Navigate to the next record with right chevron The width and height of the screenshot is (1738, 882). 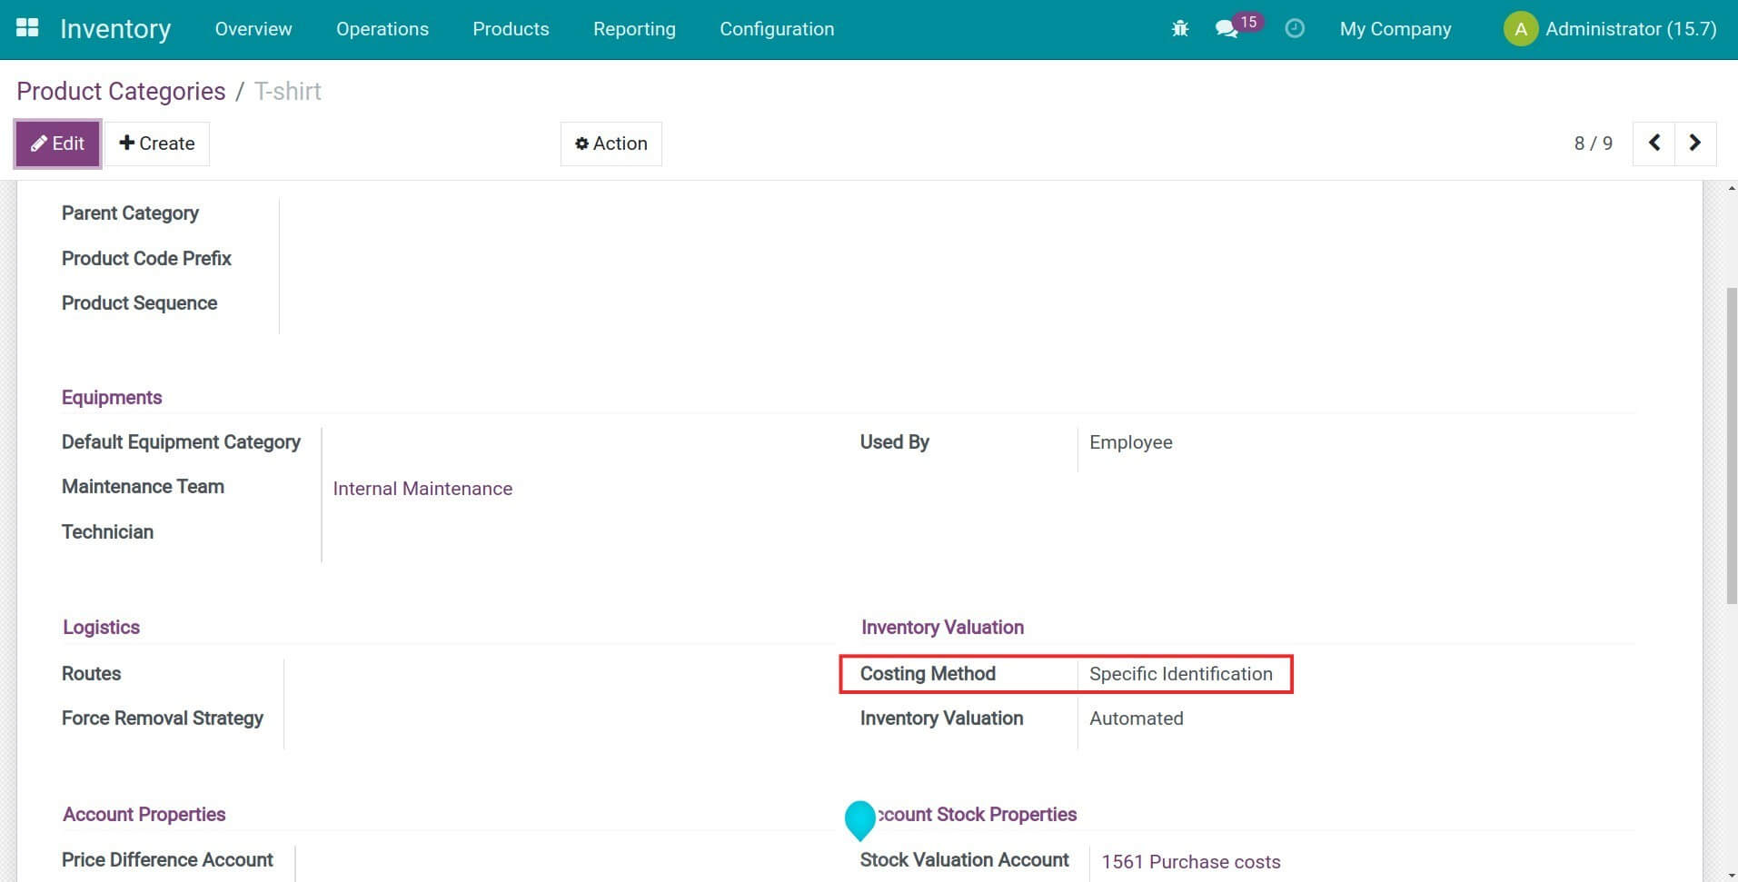[1693, 143]
